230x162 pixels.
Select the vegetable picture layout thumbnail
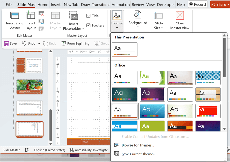tap(29, 87)
